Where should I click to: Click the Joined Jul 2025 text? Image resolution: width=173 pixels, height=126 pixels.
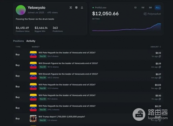(x=36, y=13)
